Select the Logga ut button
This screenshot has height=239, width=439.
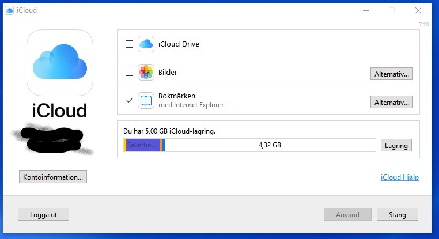[43, 214]
